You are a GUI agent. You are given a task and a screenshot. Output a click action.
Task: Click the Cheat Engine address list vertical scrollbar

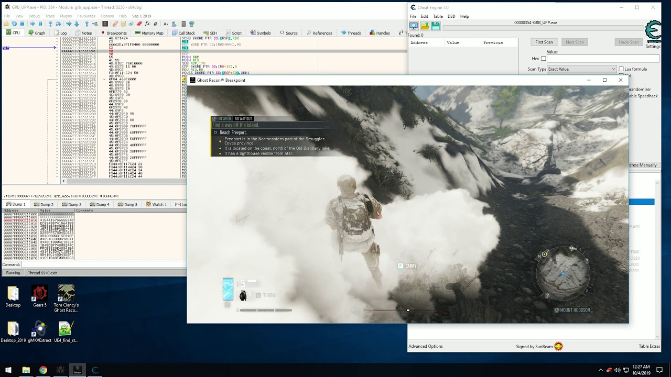658,259
